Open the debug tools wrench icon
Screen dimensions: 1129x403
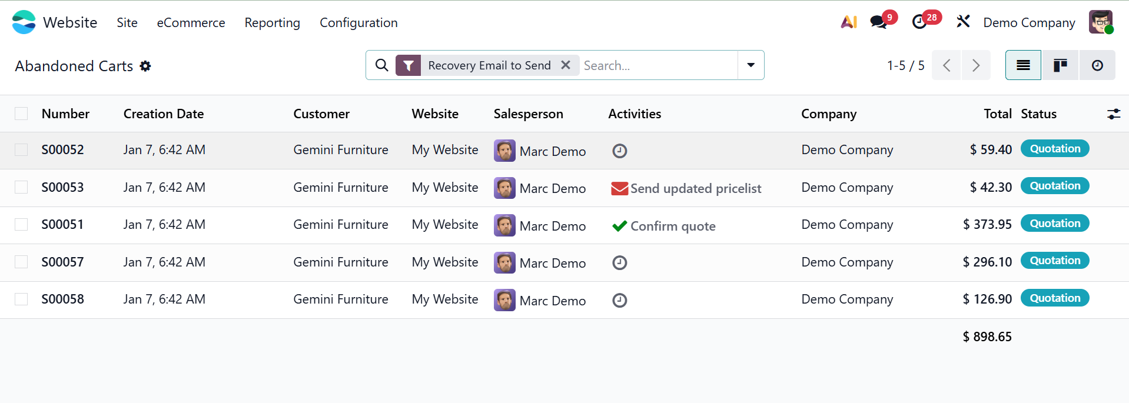tap(963, 22)
